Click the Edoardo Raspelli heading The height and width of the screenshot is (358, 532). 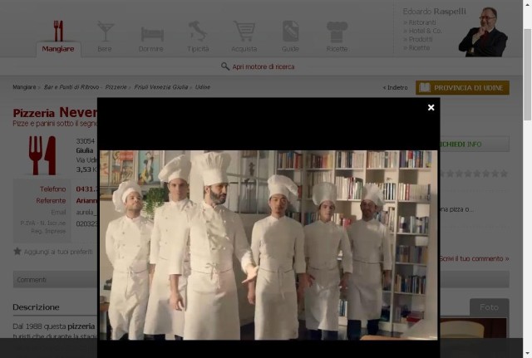pyautogui.click(x=434, y=12)
